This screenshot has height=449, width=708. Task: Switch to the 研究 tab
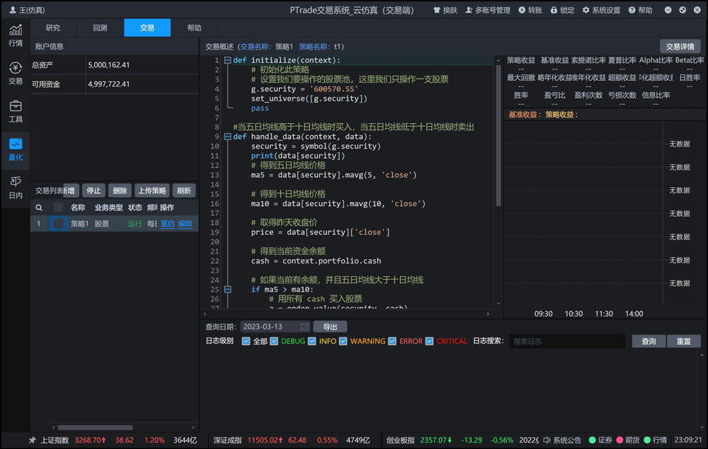[53, 28]
